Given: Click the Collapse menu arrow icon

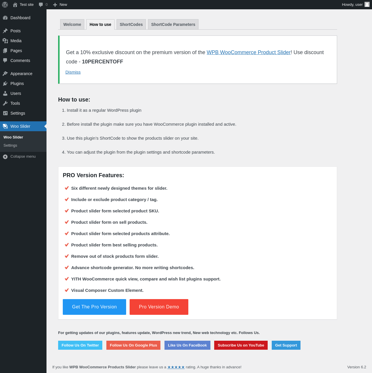Looking at the screenshot, I should point(5,157).
